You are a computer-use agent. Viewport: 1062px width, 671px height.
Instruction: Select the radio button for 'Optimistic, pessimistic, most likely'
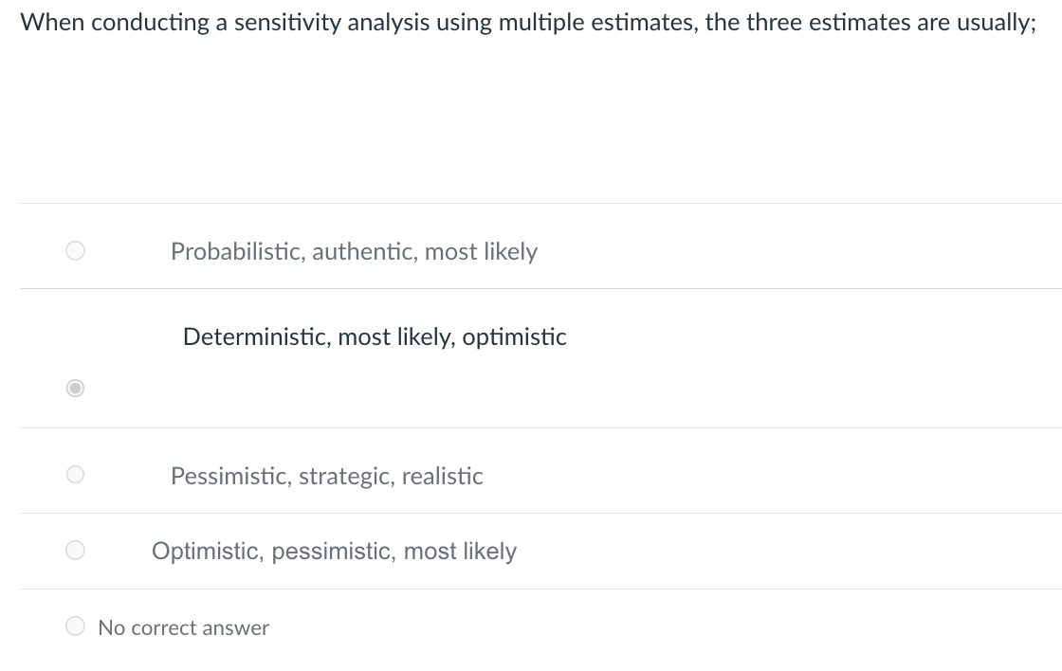(x=75, y=550)
